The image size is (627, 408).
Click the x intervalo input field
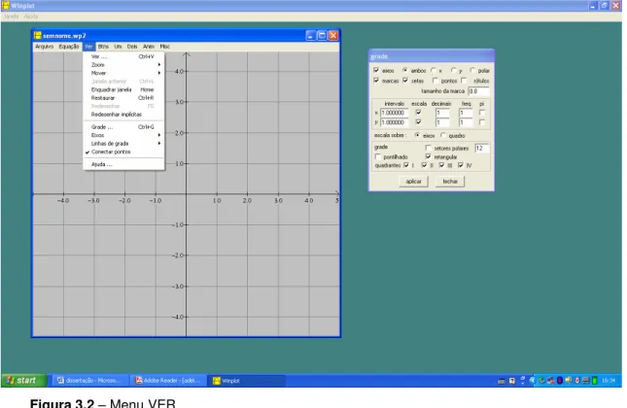[x=395, y=113]
